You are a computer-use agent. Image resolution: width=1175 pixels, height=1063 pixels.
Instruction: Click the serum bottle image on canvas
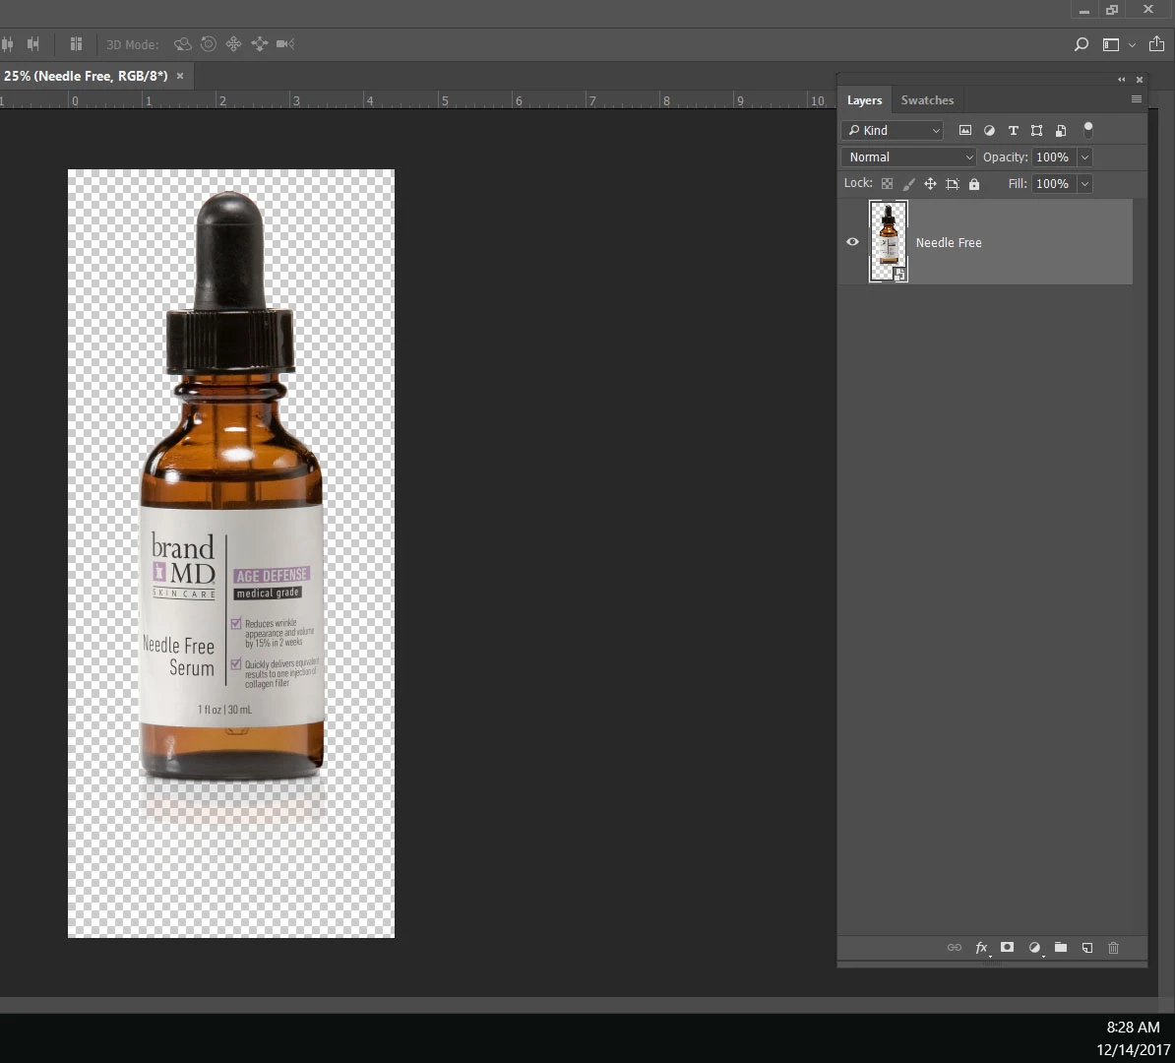click(x=231, y=487)
